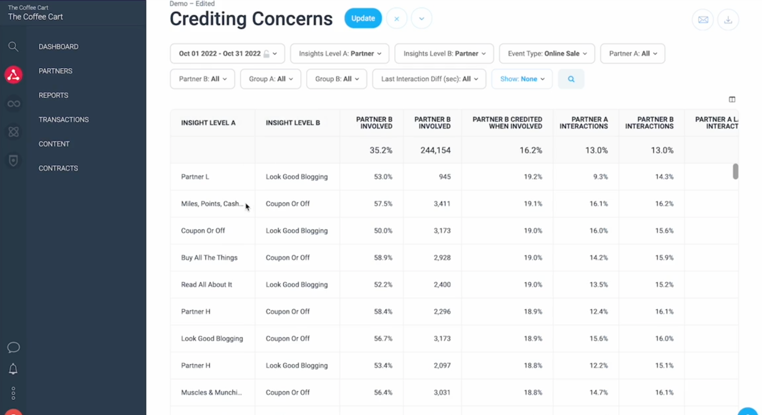This screenshot has width=762, height=415.
Task: Click the infinity loop icon in sidebar
Action: pos(14,104)
